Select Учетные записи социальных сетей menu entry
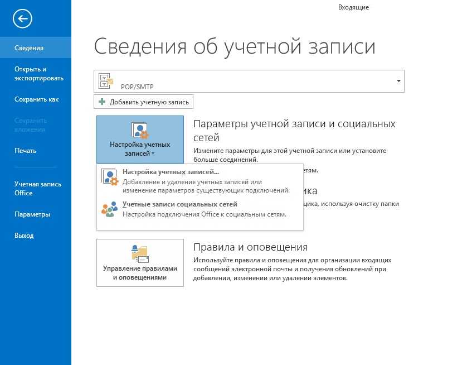472x365 pixels. tap(179, 204)
